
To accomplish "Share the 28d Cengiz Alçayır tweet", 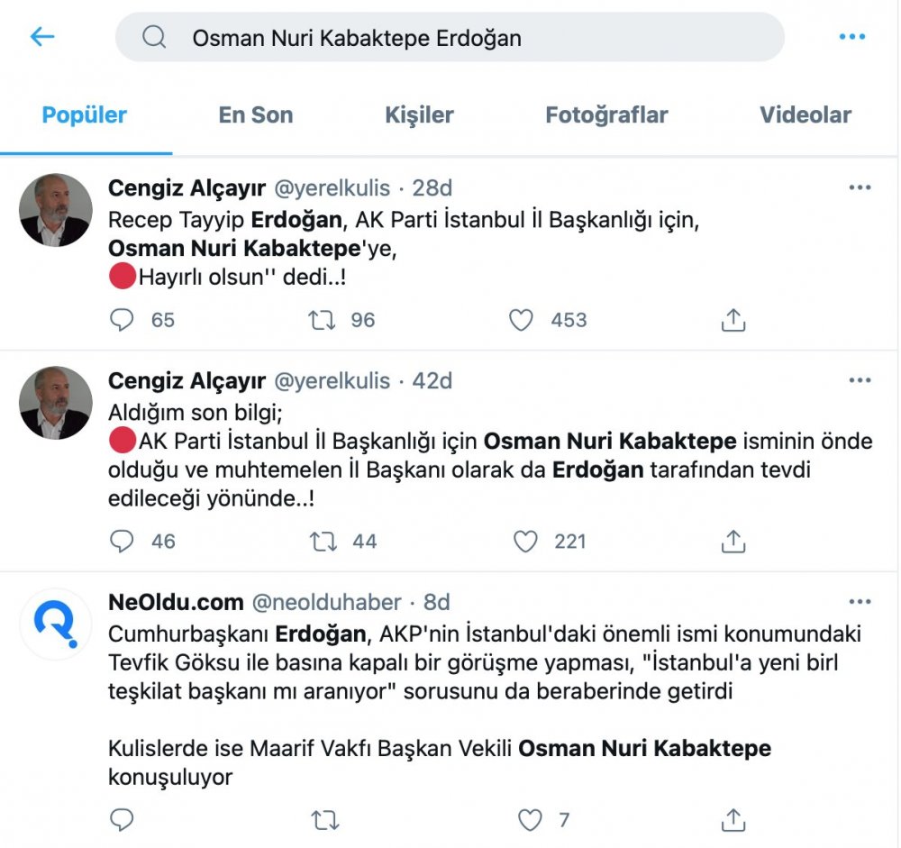I will click(733, 320).
